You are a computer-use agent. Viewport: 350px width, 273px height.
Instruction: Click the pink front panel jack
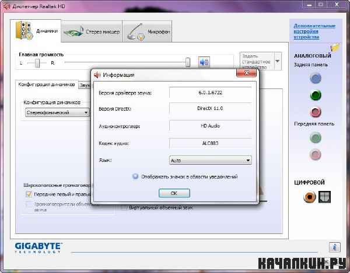316,154
